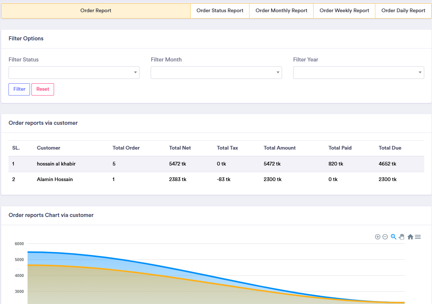
Task: Select the Total Order column header
Action: [x=126, y=148]
